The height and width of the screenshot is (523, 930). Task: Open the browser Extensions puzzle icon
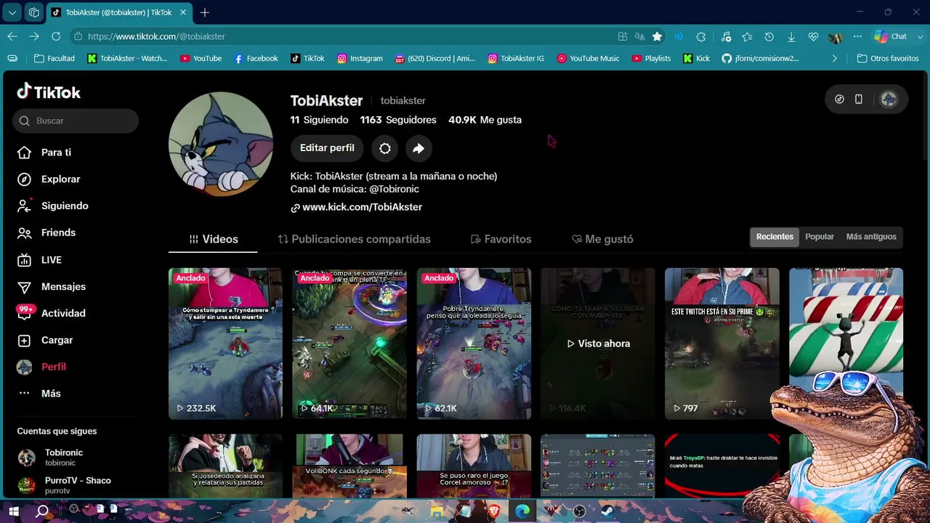click(701, 36)
